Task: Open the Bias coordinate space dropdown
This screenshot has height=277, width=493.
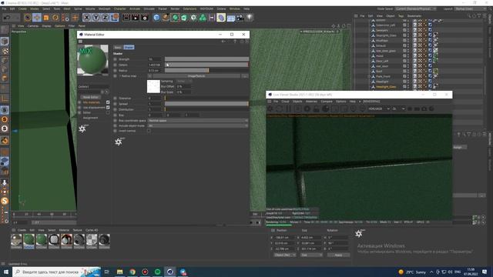Action: click(198, 121)
